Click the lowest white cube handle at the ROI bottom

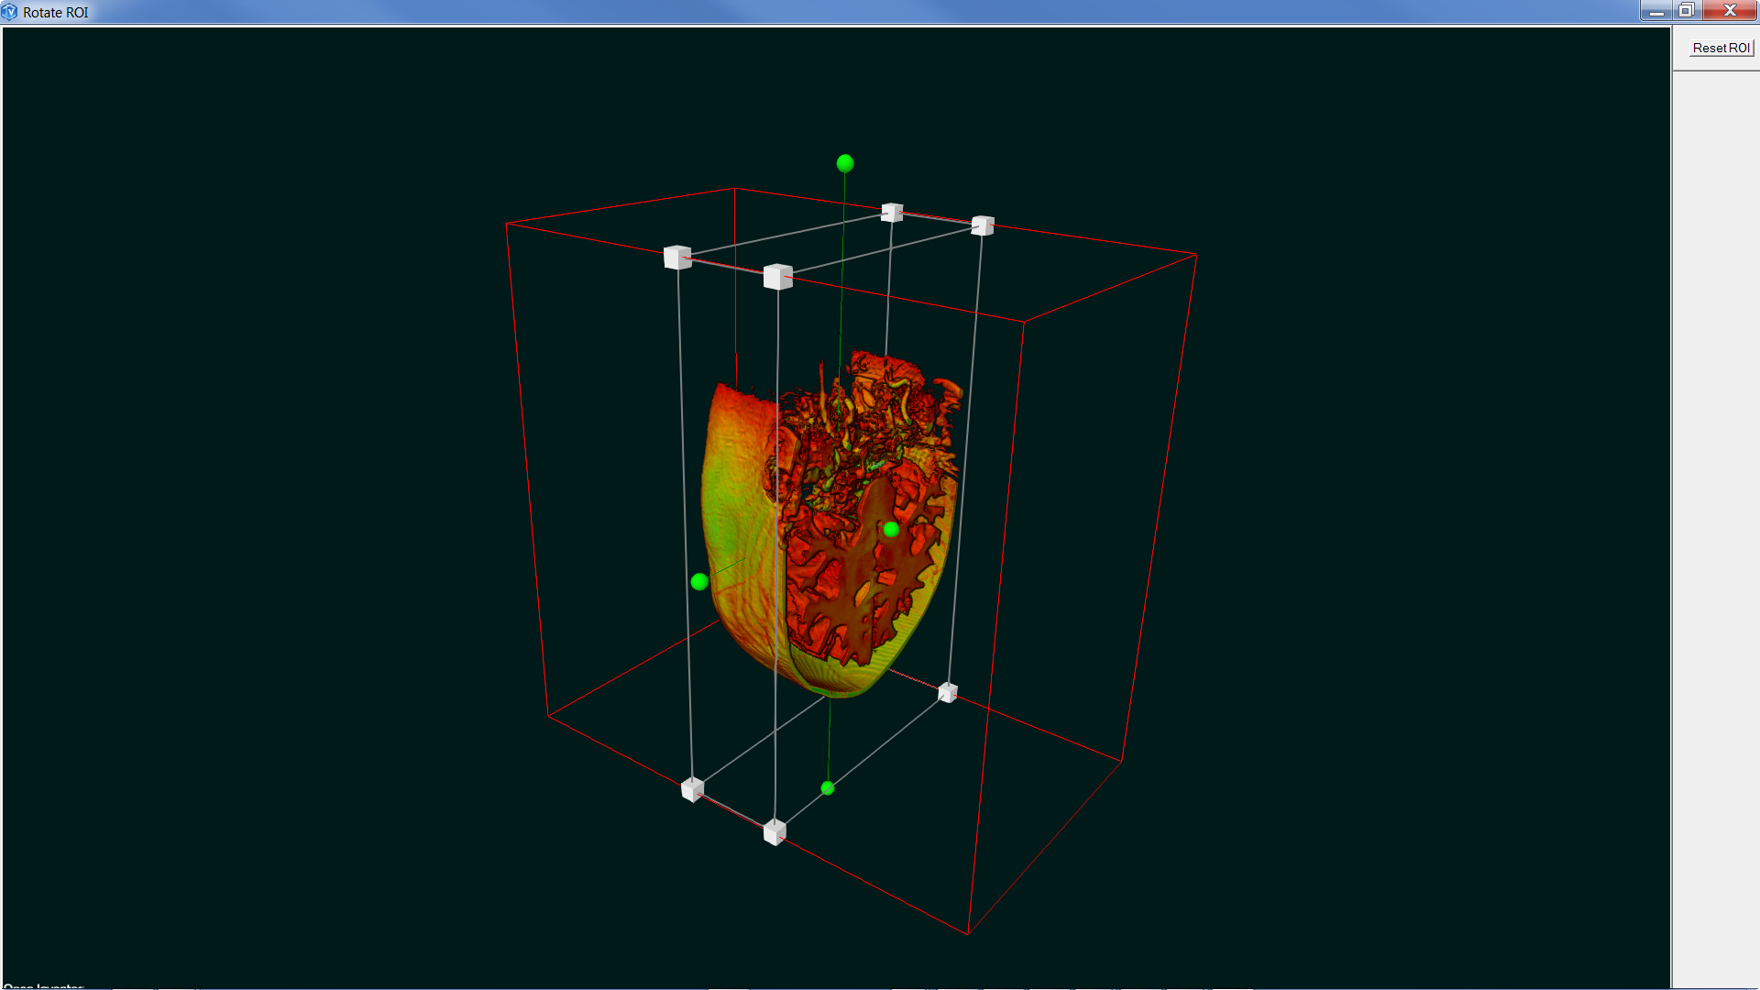coord(775,832)
